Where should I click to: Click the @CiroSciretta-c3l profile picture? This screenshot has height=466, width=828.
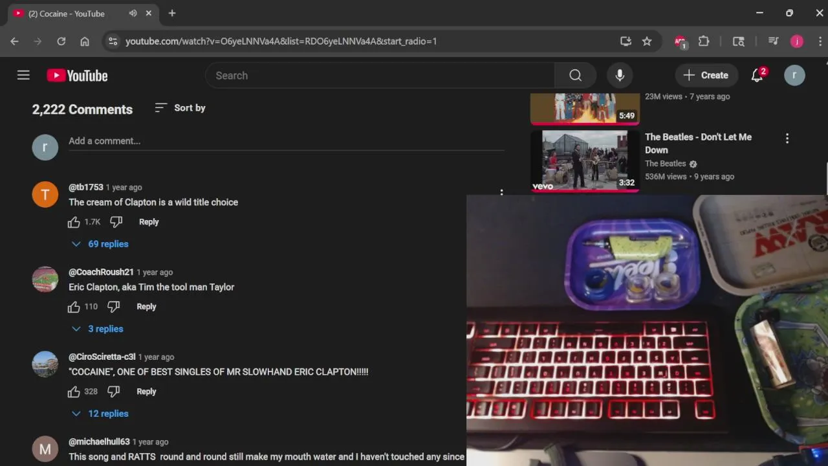click(x=45, y=364)
